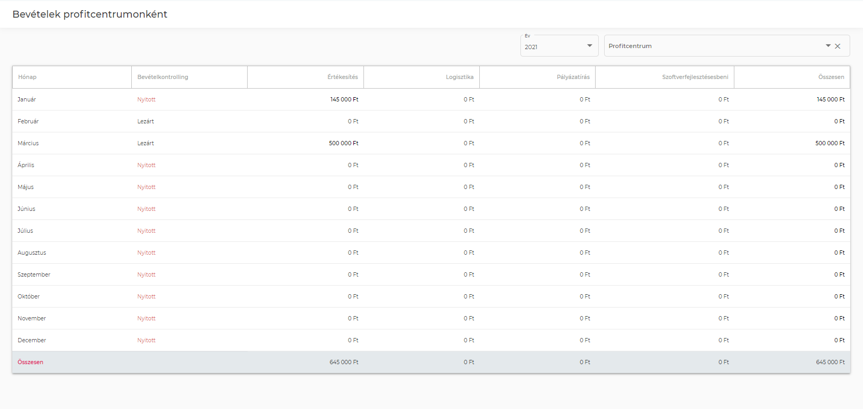Click Nyitott status in Április row

(x=146, y=165)
